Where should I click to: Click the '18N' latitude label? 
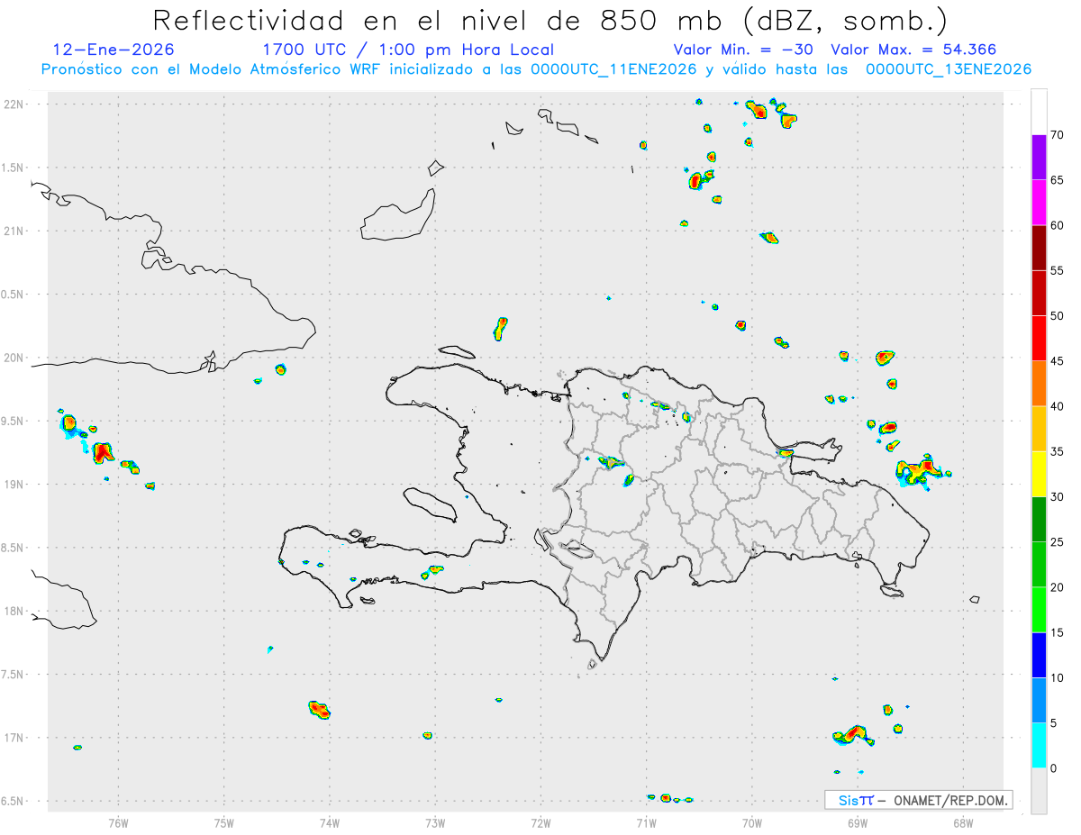tap(15, 611)
